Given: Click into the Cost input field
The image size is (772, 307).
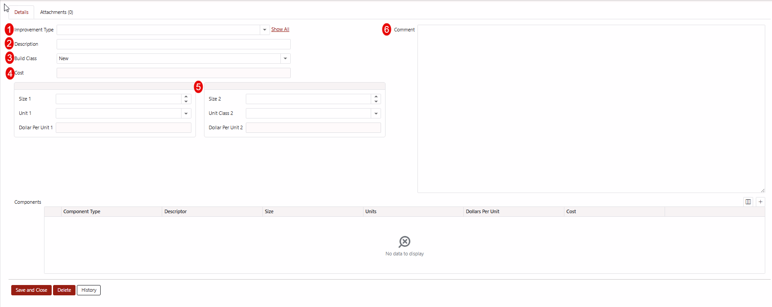Looking at the screenshot, I should [x=173, y=73].
